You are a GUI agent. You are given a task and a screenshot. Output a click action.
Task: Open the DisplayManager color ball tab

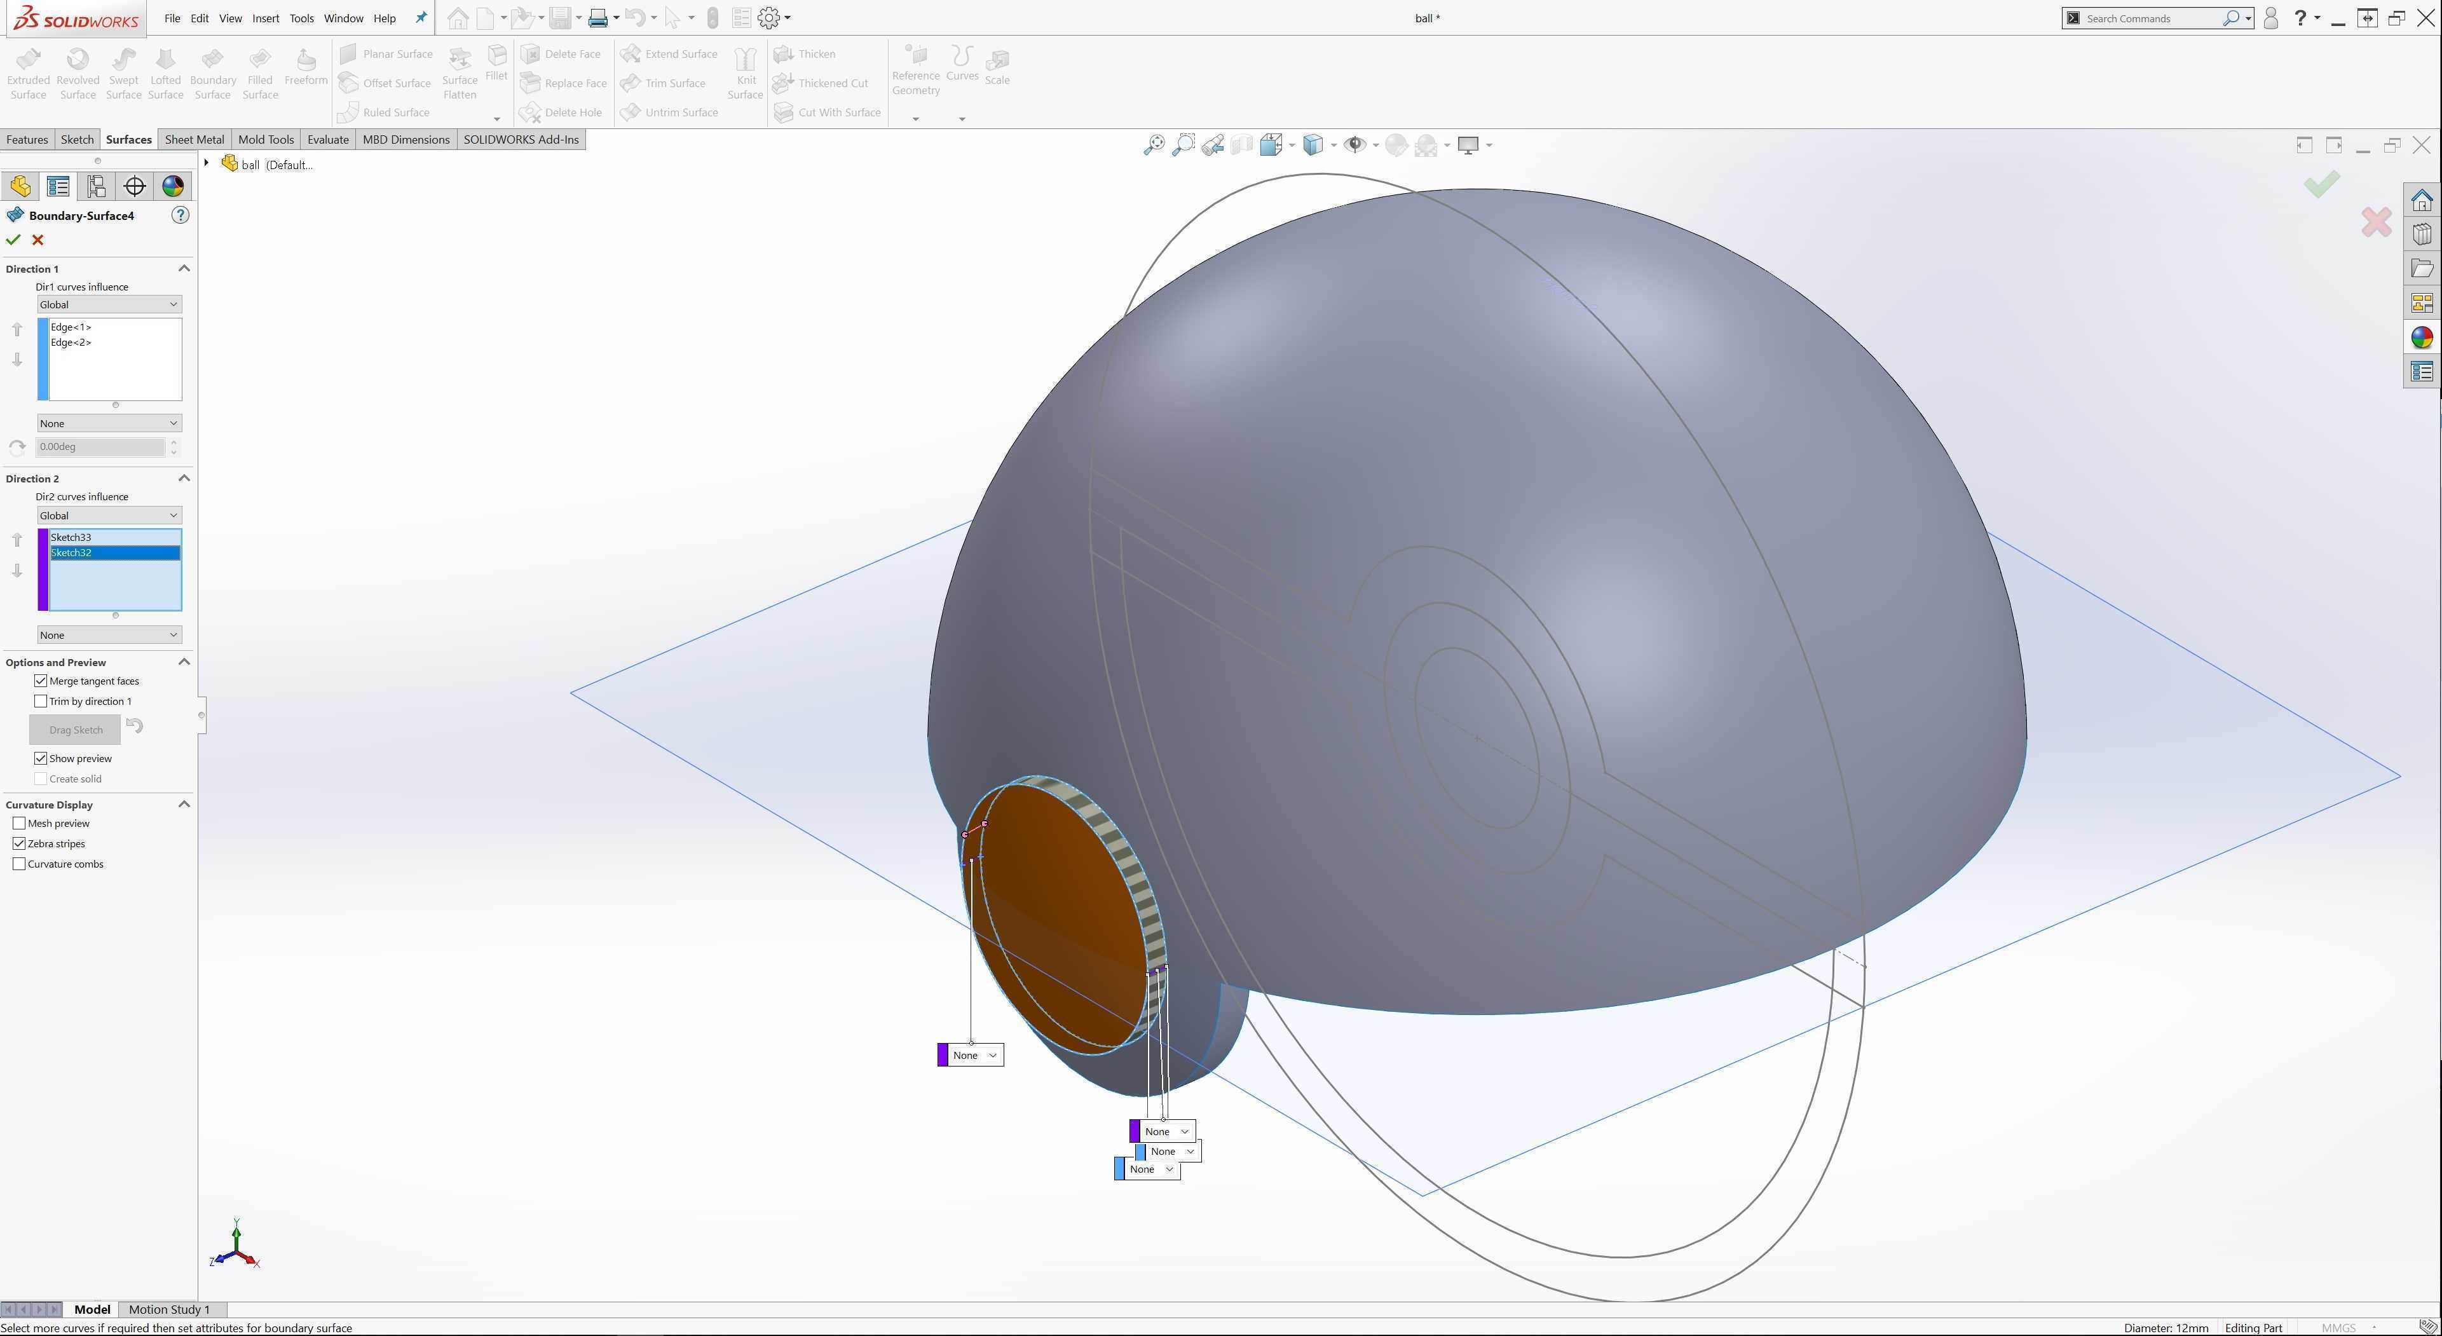point(172,186)
